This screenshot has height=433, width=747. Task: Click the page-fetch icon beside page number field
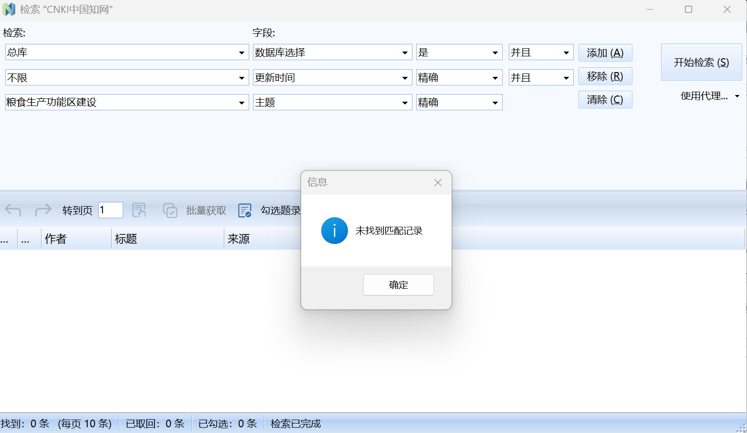(x=139, y=210)
